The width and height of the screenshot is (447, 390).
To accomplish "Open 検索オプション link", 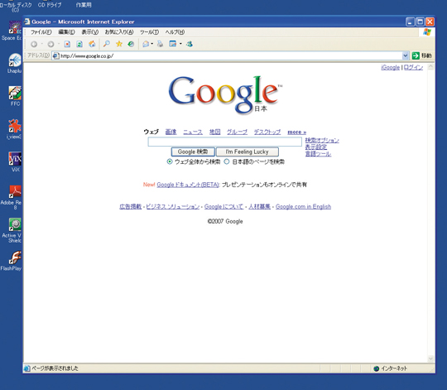I will click(x=322, y=140).
